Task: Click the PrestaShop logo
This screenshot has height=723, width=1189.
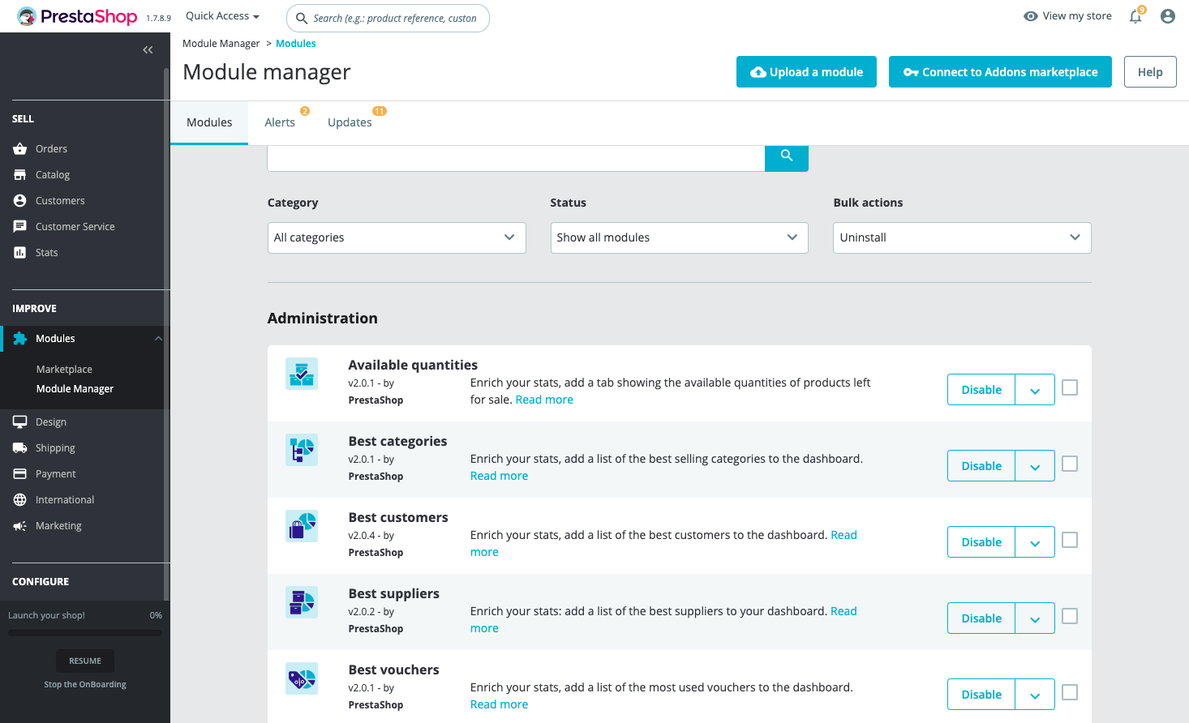Action: pos(77,16)
